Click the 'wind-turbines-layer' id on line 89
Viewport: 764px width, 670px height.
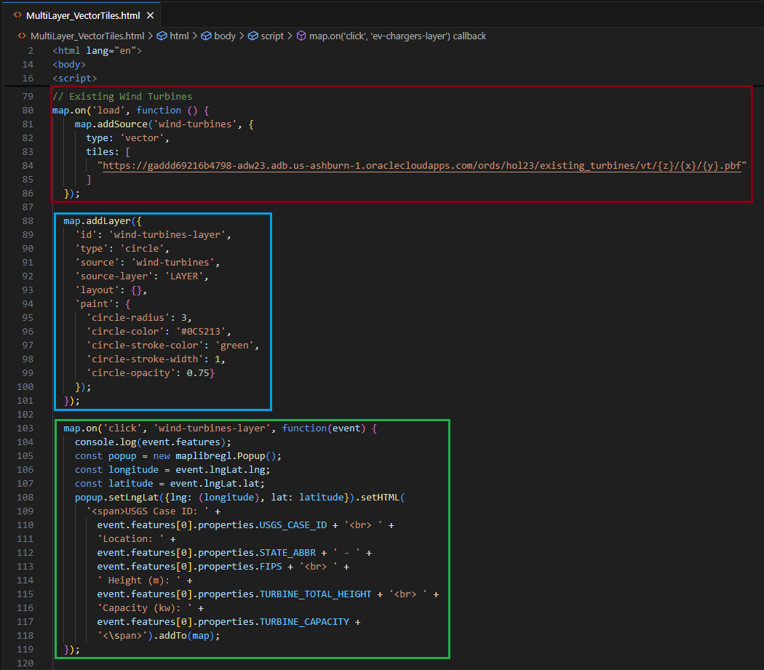(x=167, y=235)
